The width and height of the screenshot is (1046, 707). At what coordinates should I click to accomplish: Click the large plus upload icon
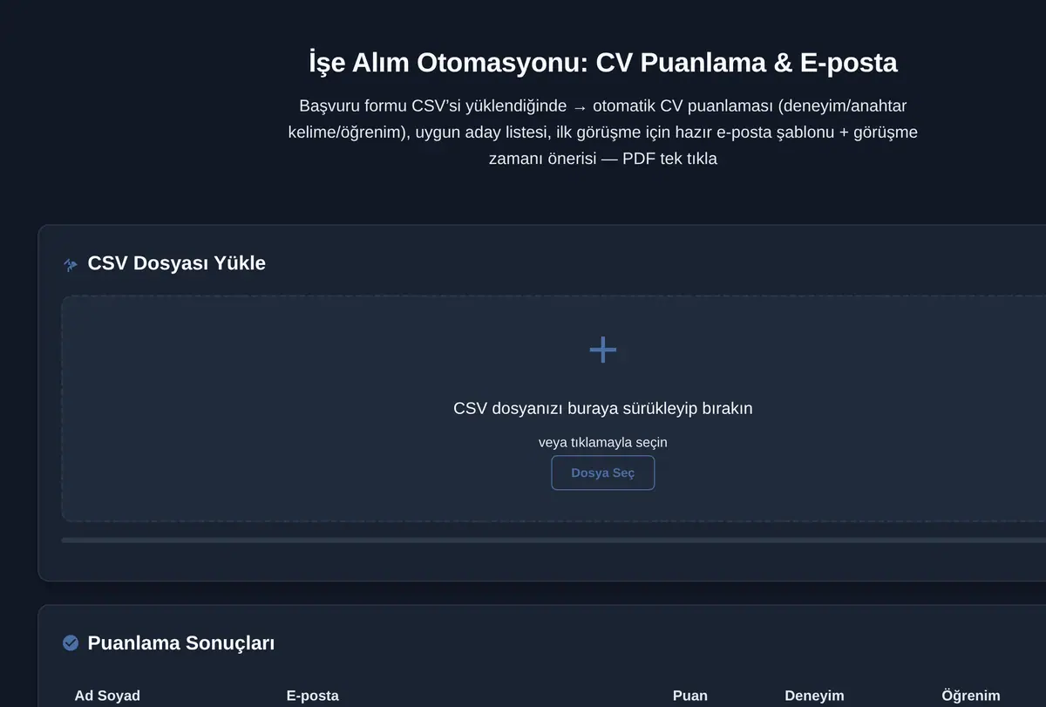coord(602,350)
